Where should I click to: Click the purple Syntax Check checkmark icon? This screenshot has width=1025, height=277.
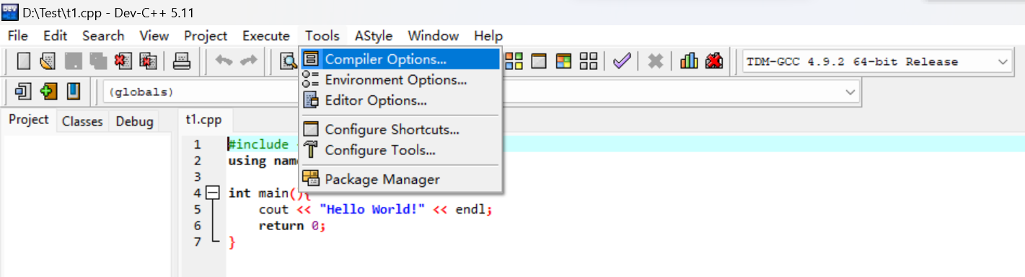point(622,62)
